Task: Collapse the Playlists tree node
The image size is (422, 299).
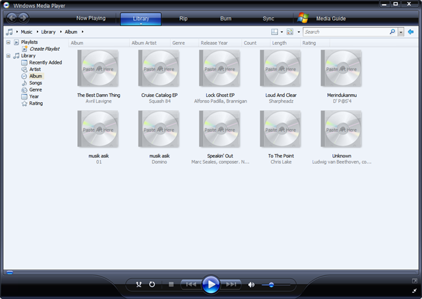Action: click(9, 42)
